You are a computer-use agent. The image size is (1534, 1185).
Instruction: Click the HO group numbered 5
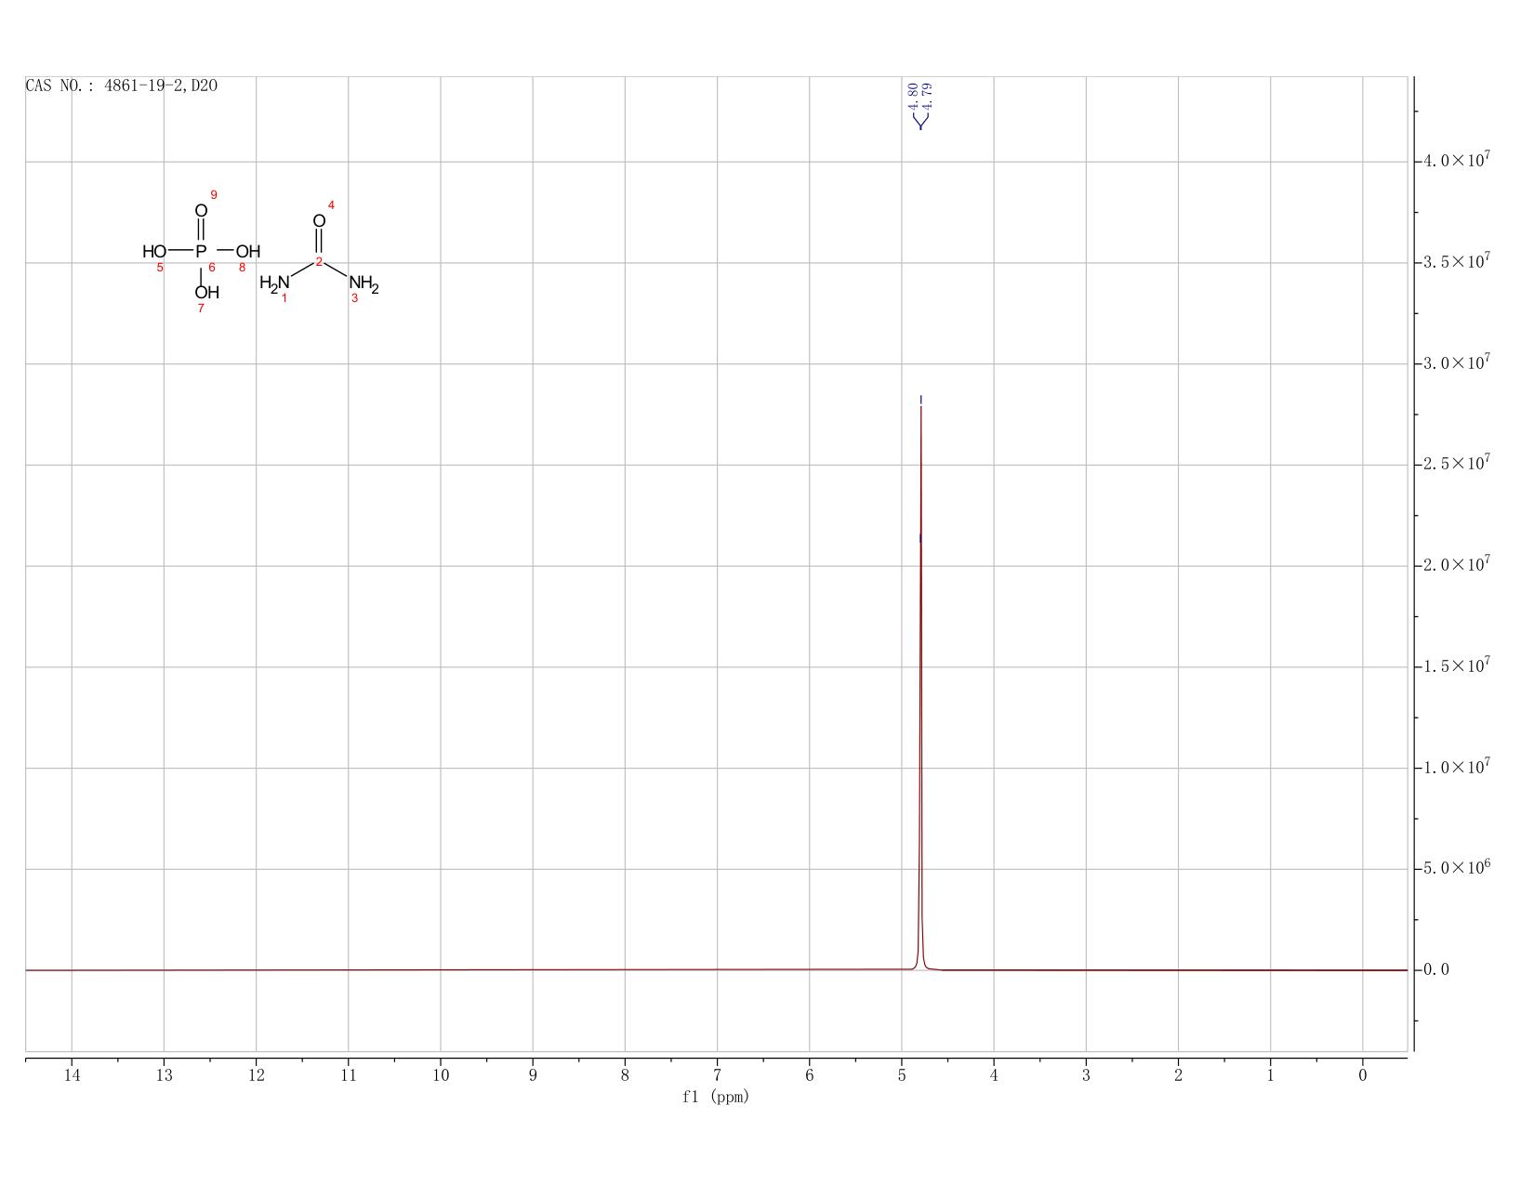tap(154, 251)
